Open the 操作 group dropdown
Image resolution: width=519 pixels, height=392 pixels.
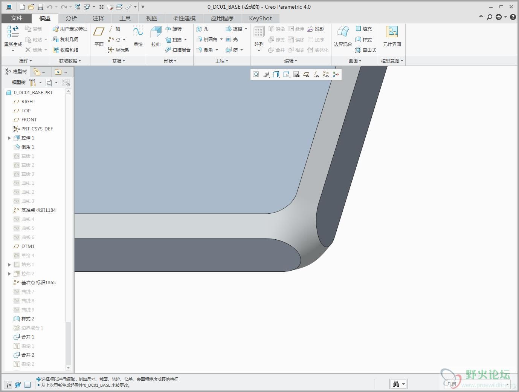(x=26, y=61)
